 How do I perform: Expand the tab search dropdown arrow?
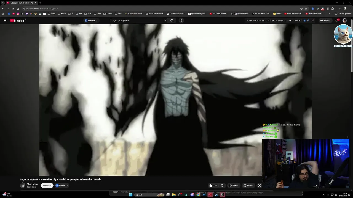point(3,3)
